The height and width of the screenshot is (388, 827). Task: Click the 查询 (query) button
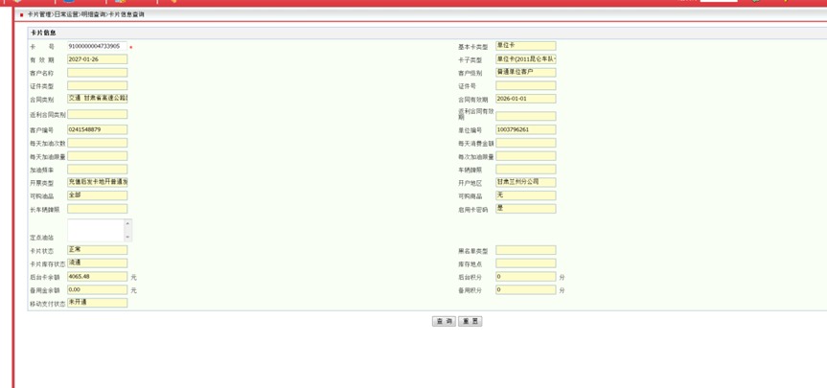pyautogui.click(x=444, y=322)
